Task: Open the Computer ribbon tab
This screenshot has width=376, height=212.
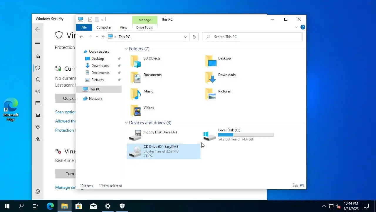Action: pyautogui.click(x=104, y=27)
